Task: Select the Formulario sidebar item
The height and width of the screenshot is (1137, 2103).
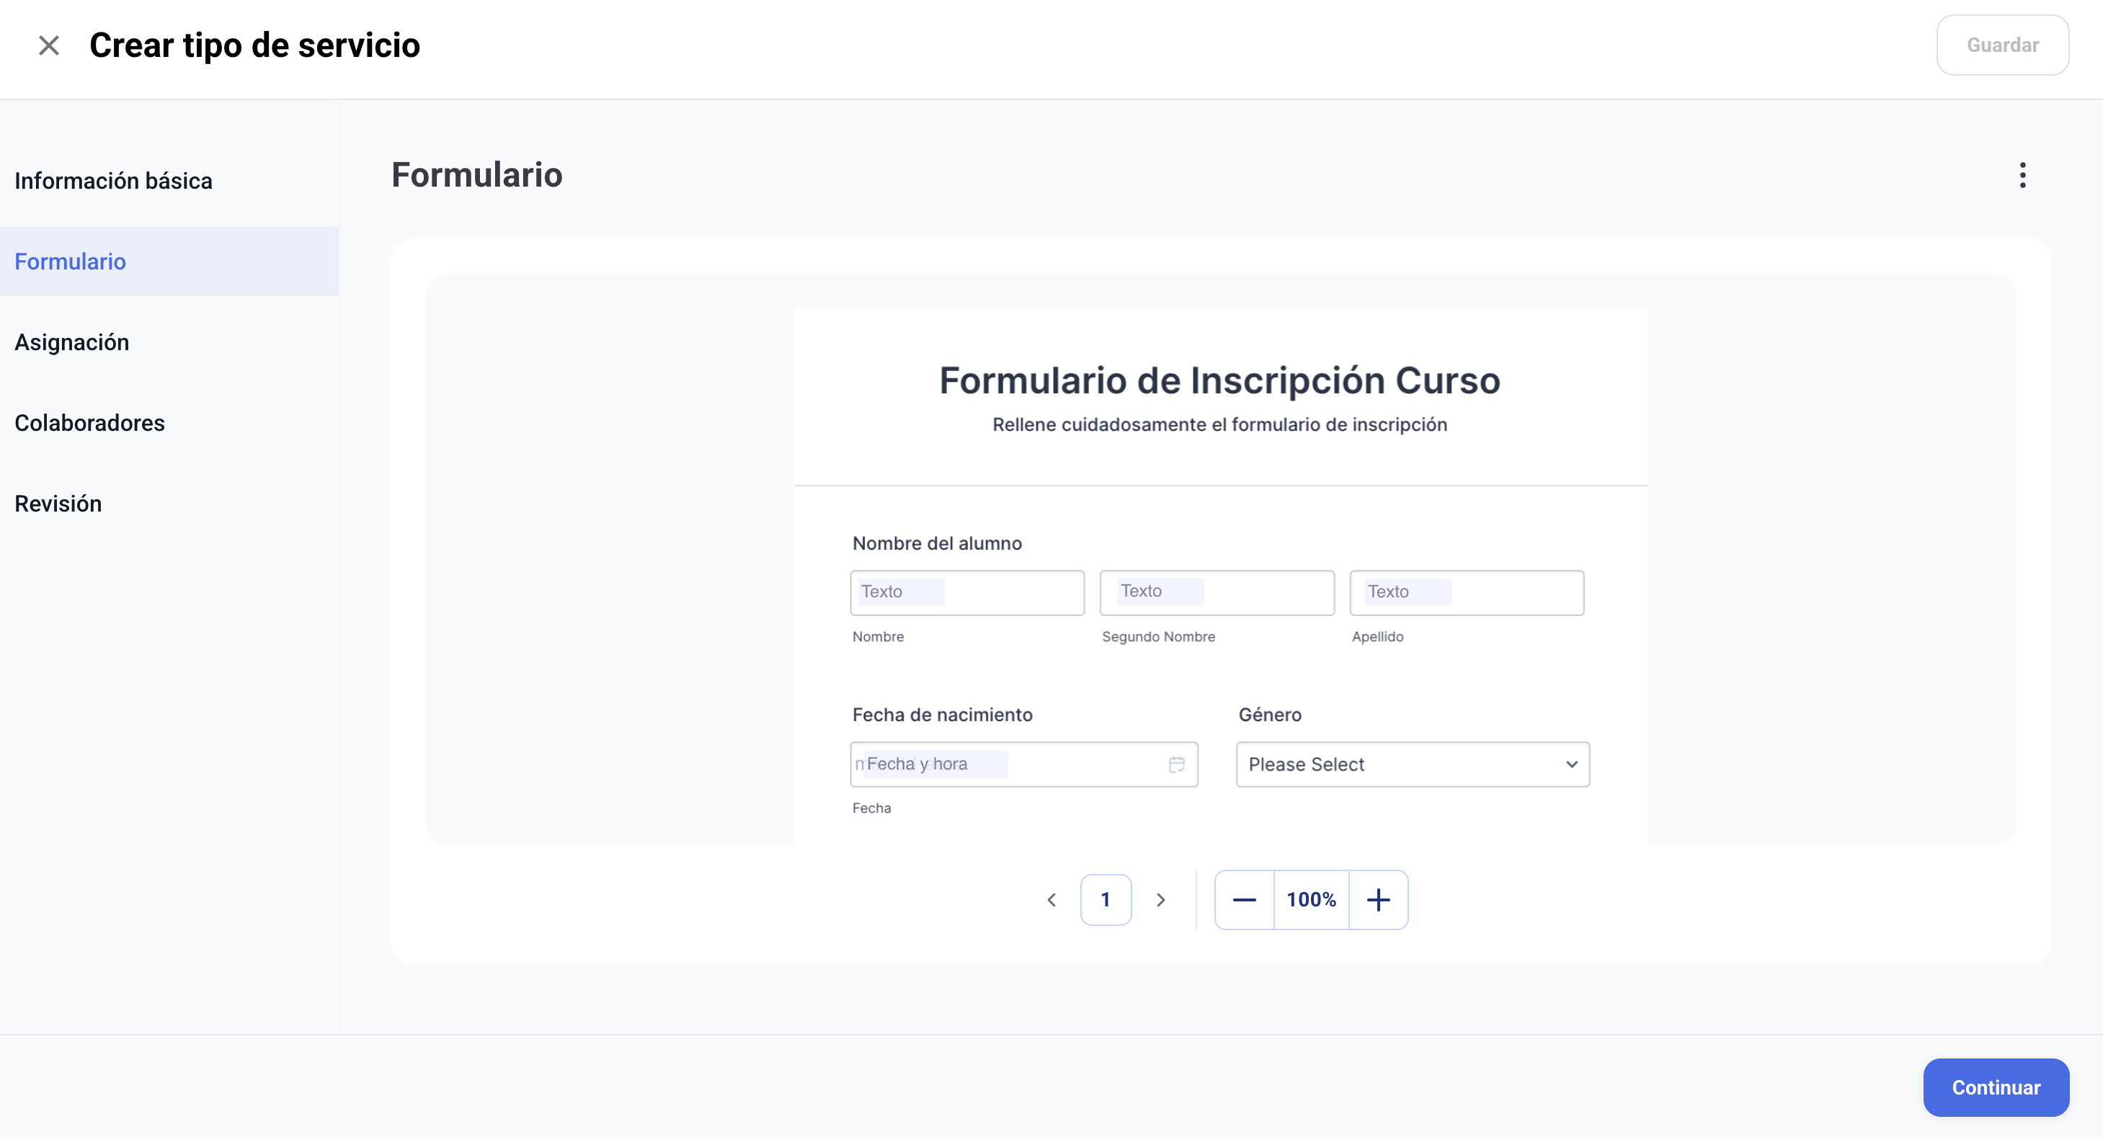Action: 70,261
